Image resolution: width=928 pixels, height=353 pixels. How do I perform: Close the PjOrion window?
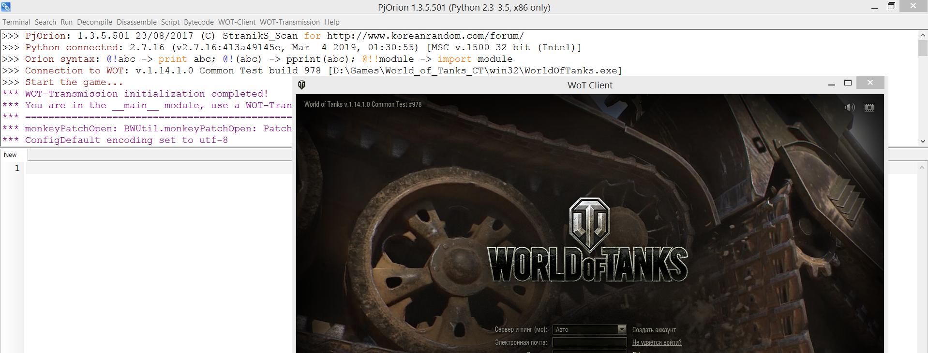(x=913, y=6)
